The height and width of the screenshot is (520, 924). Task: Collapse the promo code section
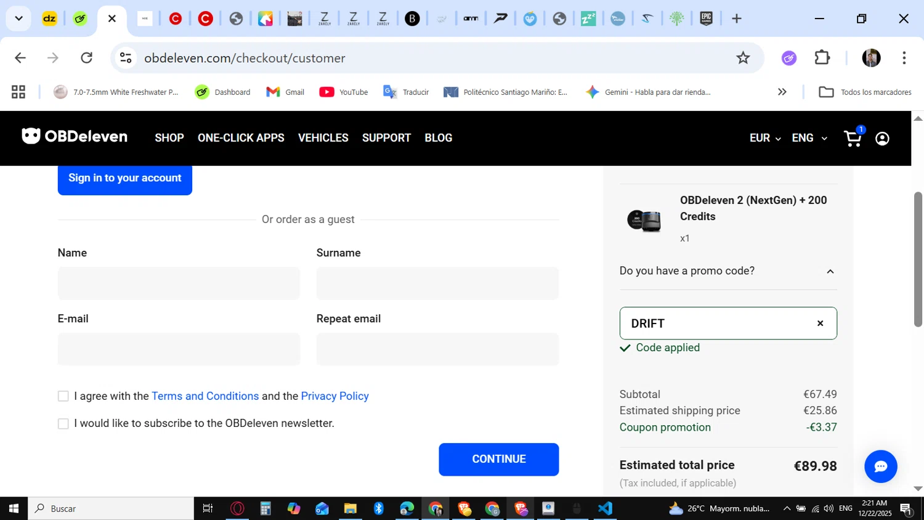click(x=830, y=271)
